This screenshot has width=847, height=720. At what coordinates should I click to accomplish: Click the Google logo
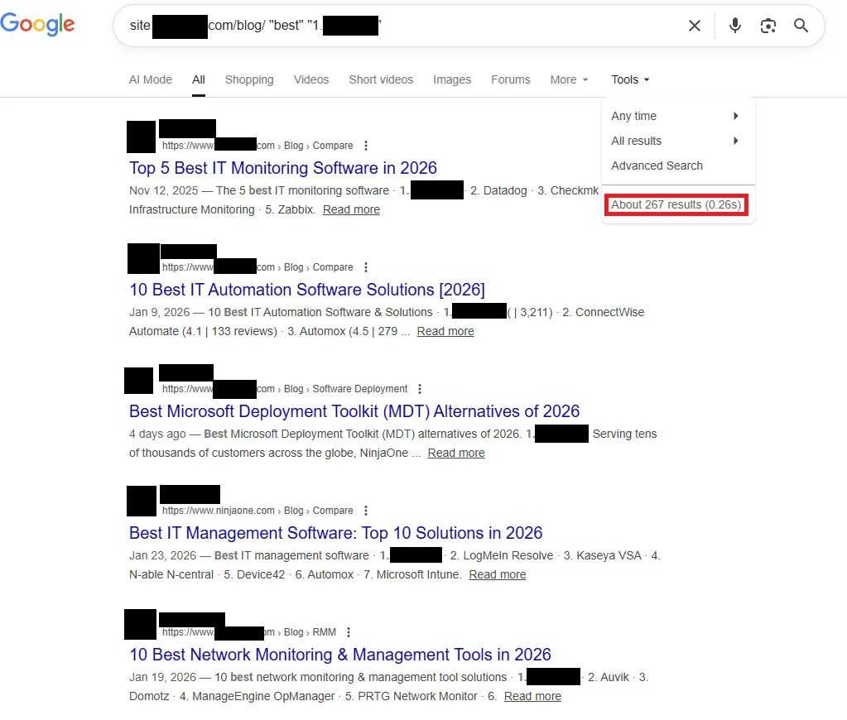pos(37,24)
